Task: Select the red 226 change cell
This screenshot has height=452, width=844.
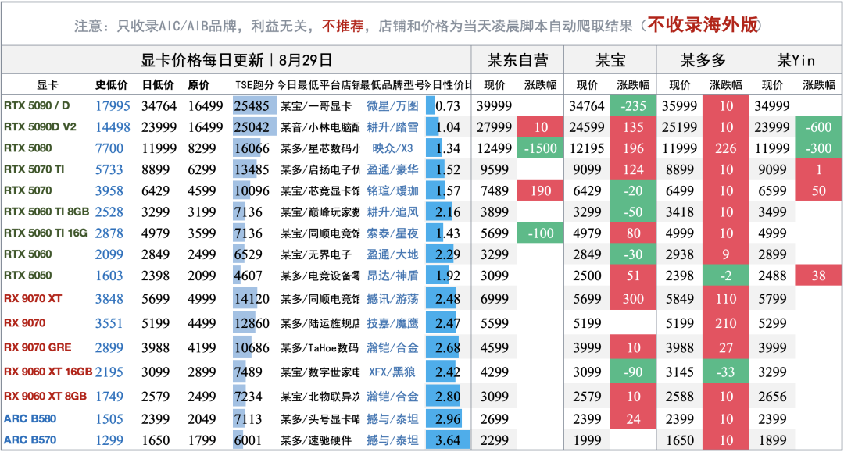Action: 725,148
